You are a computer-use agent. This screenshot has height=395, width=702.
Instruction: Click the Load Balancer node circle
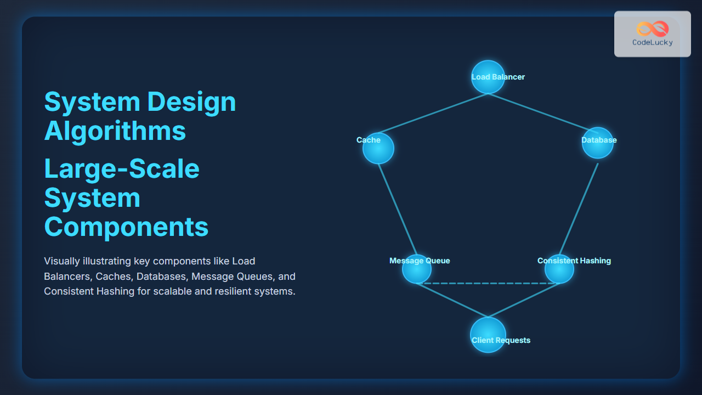click(x=488, y=77)
